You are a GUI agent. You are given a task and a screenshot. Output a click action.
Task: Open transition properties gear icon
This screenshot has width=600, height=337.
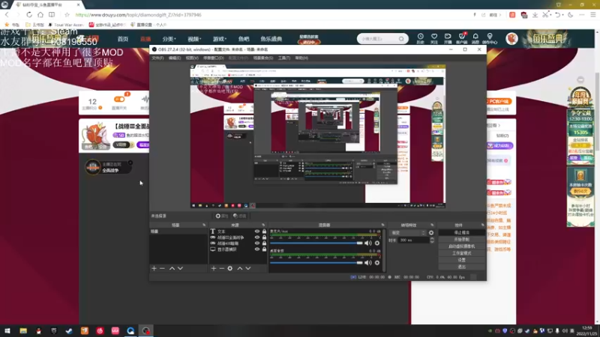click(x=431, y=233)
